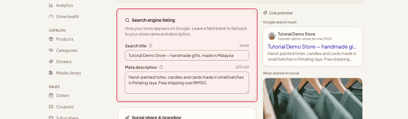The image size is (408, 119).
Task: Focus the Search title input field
Action: [187, 55]
